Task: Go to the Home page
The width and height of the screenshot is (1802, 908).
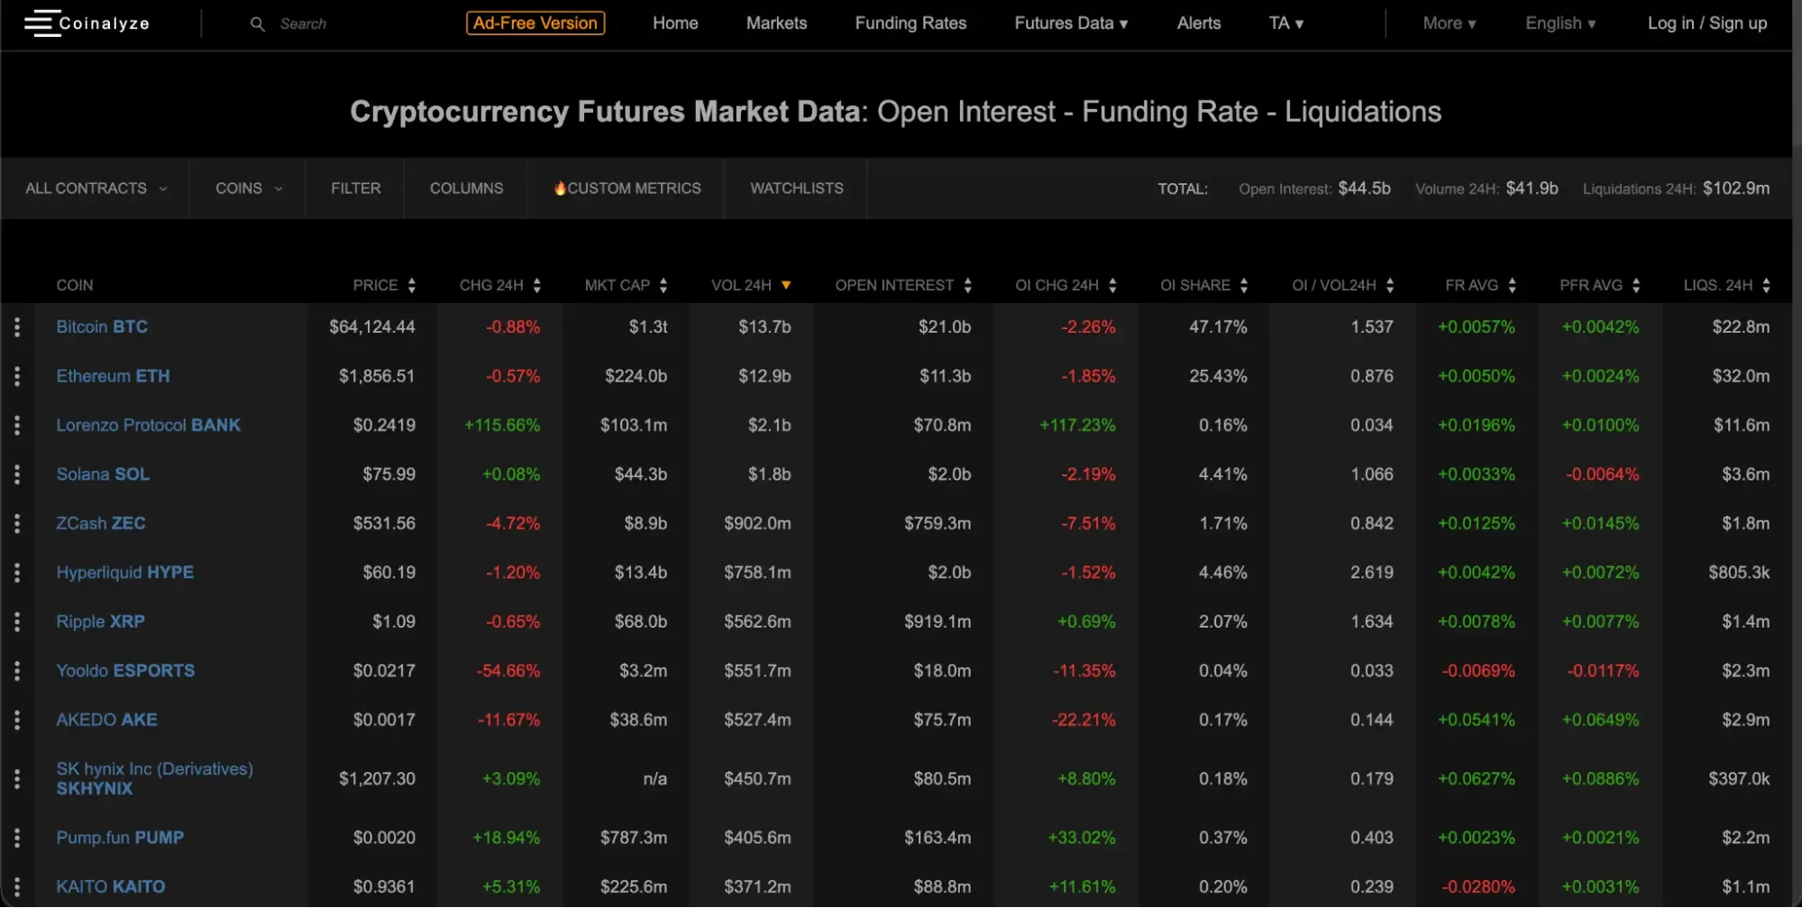Action: tap(675, 23)
